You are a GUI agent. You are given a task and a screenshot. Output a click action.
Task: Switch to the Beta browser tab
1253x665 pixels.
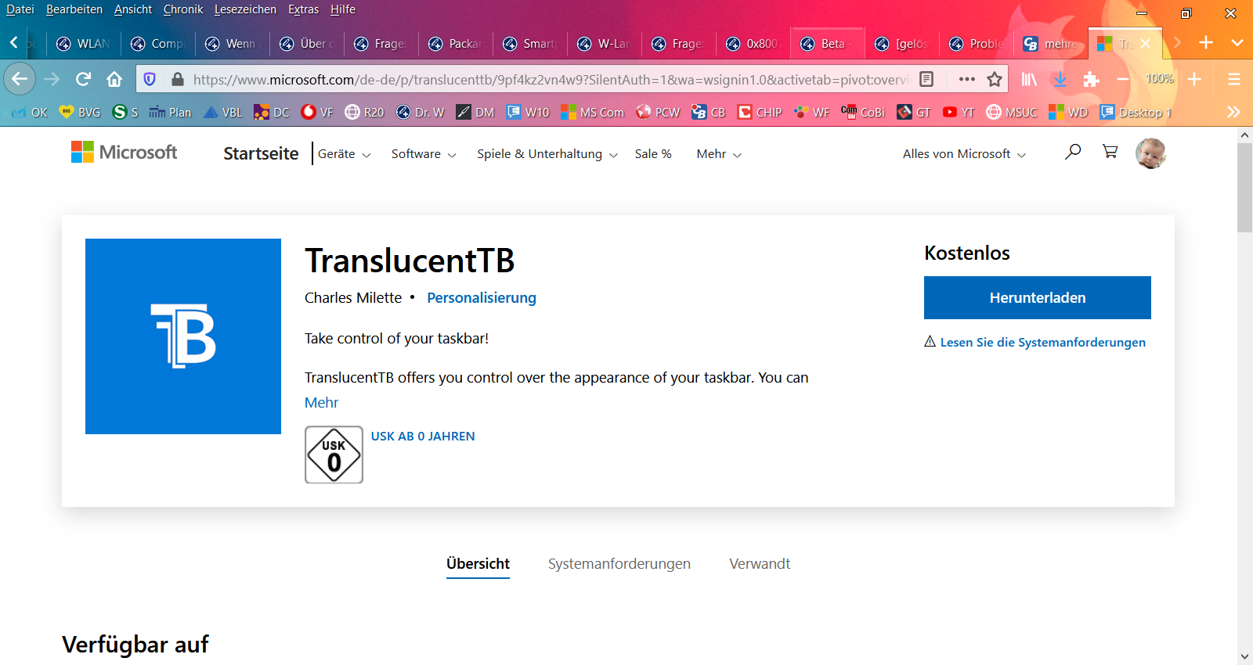pos(826,43)
